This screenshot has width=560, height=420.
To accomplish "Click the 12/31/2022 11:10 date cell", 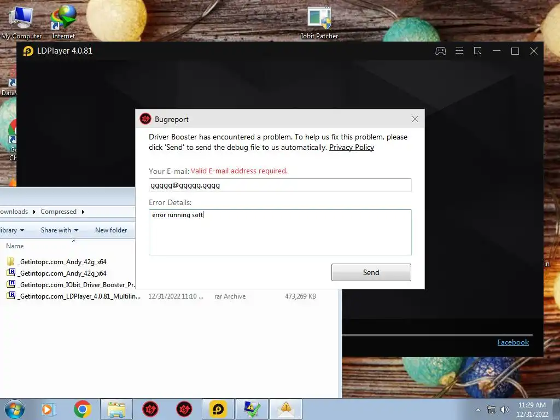I will pyautogui.click(x=176, y=296).
